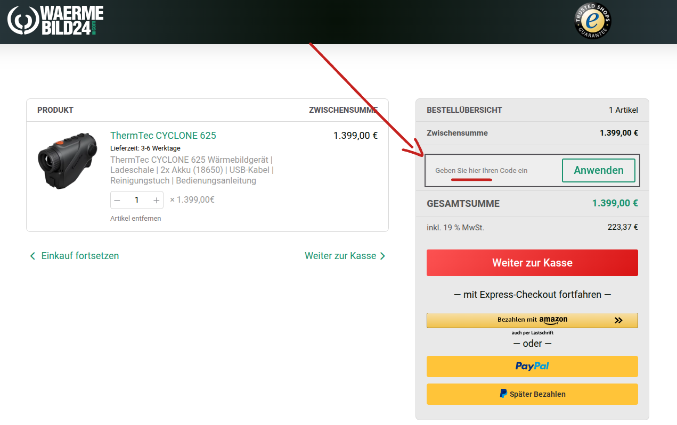Proceed with the red Weiter zur Kasse button
This screenshot has height=425, width=677.
tap(532, 263)
